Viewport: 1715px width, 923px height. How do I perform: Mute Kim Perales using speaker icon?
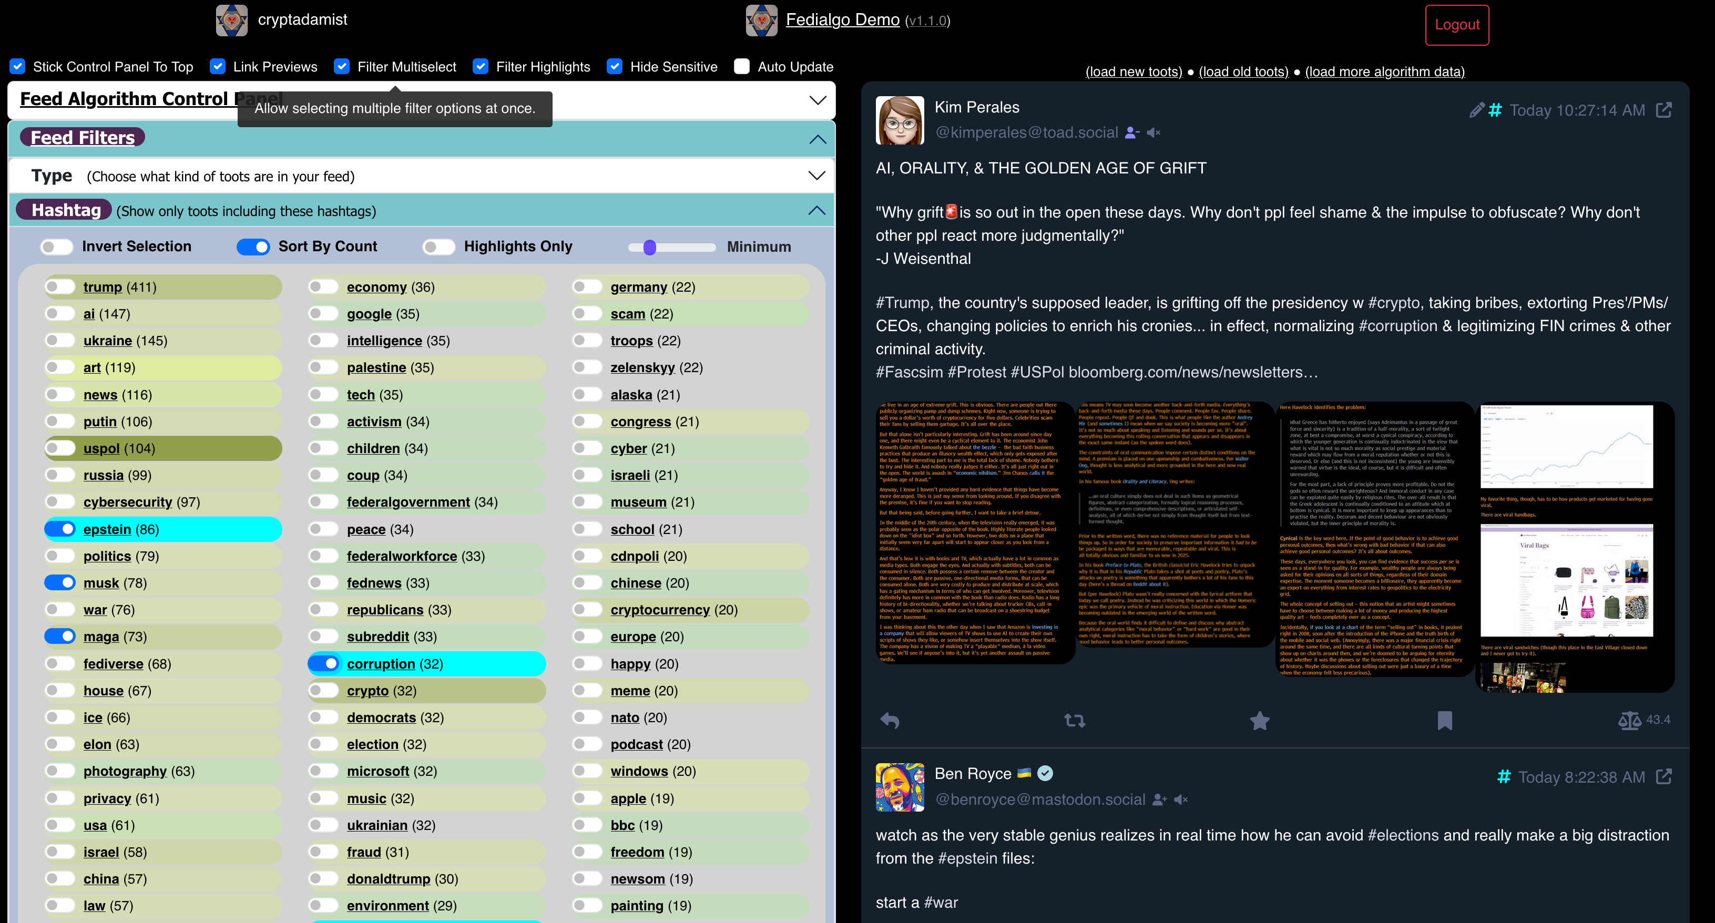pos(1154,132)
